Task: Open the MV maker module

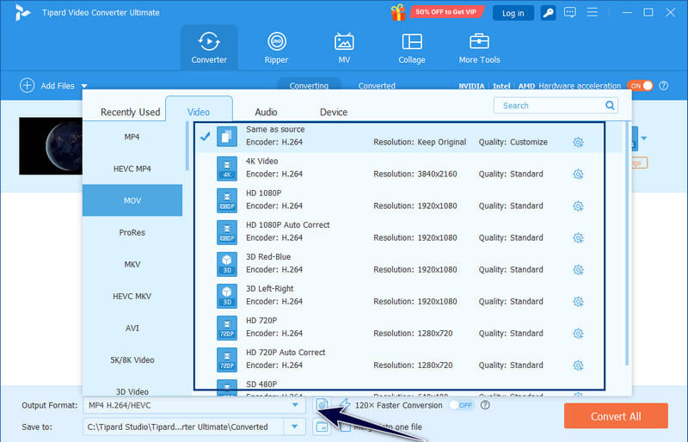Action: [344, 48]
